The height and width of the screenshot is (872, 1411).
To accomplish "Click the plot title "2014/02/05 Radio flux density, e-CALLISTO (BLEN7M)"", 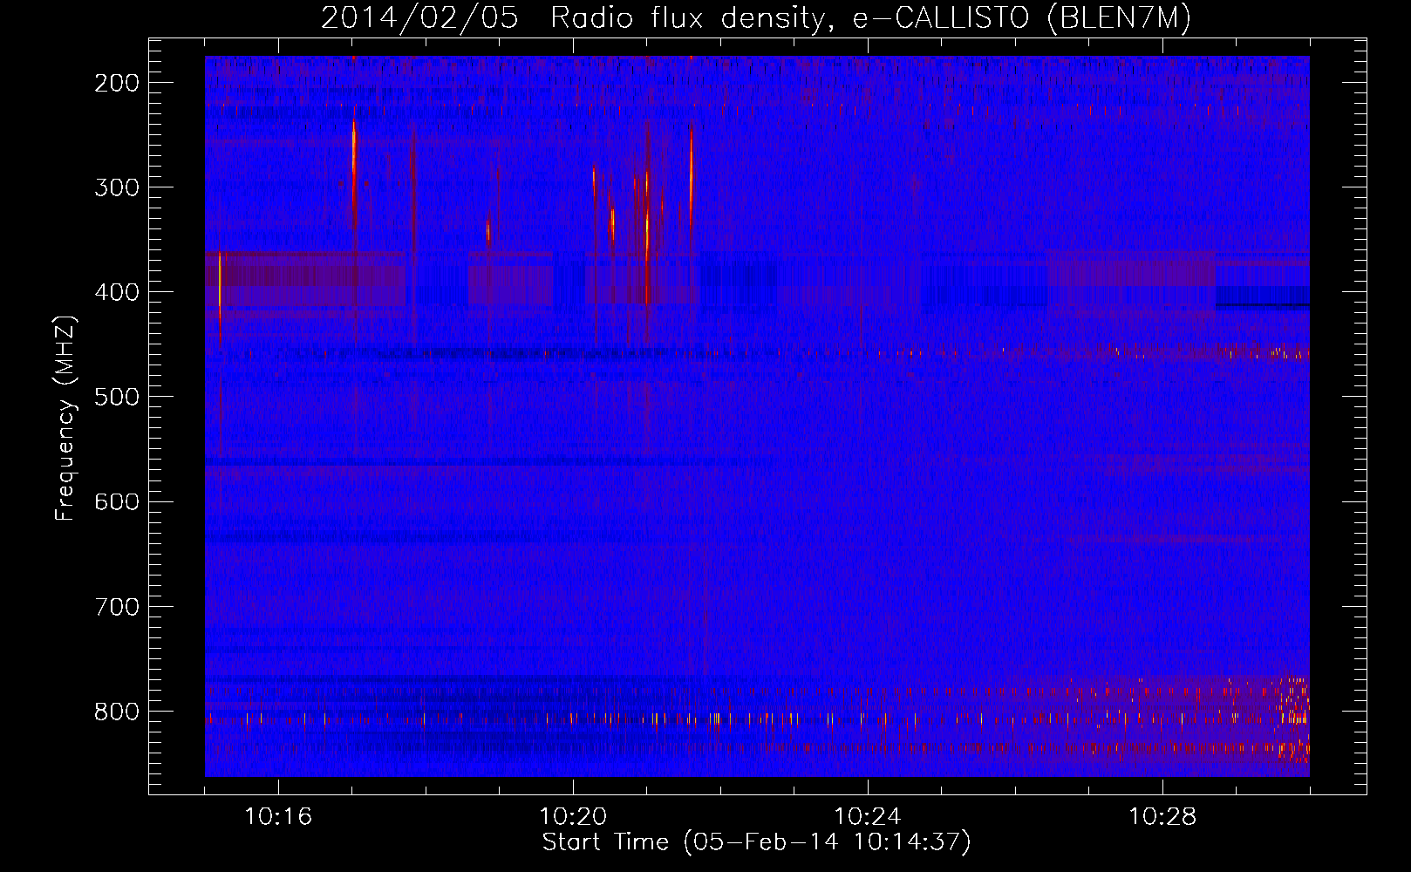I will [x=755, y=17].
